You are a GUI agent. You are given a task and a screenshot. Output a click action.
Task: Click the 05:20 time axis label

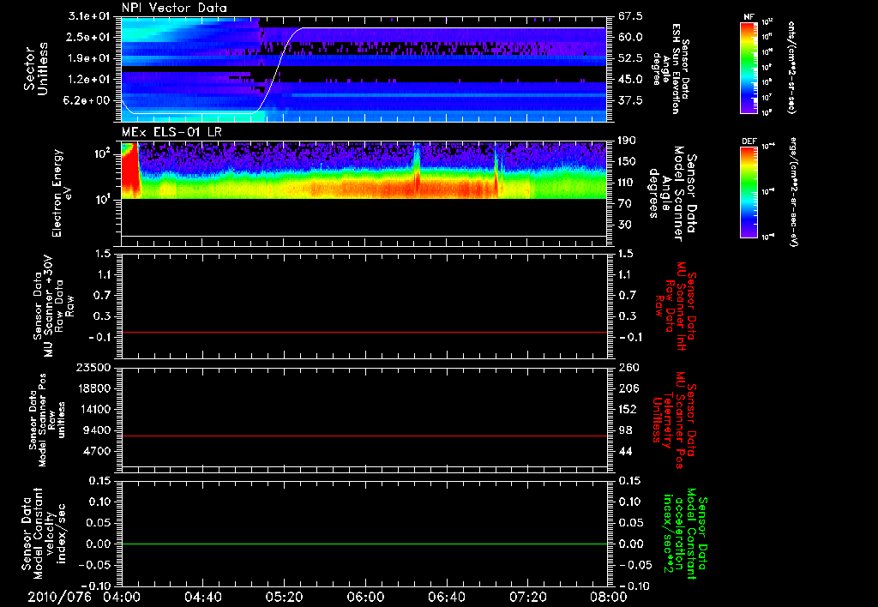pos(284,598)
